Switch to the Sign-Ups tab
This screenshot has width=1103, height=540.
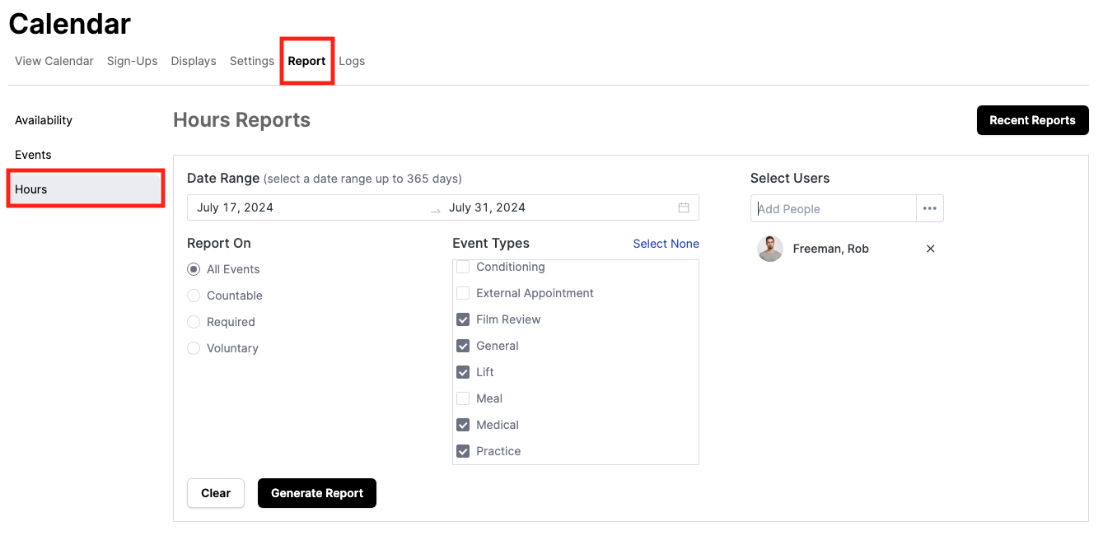[133, 61]
